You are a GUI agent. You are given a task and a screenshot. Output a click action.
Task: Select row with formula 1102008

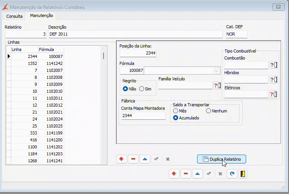[x=37, y=77]
